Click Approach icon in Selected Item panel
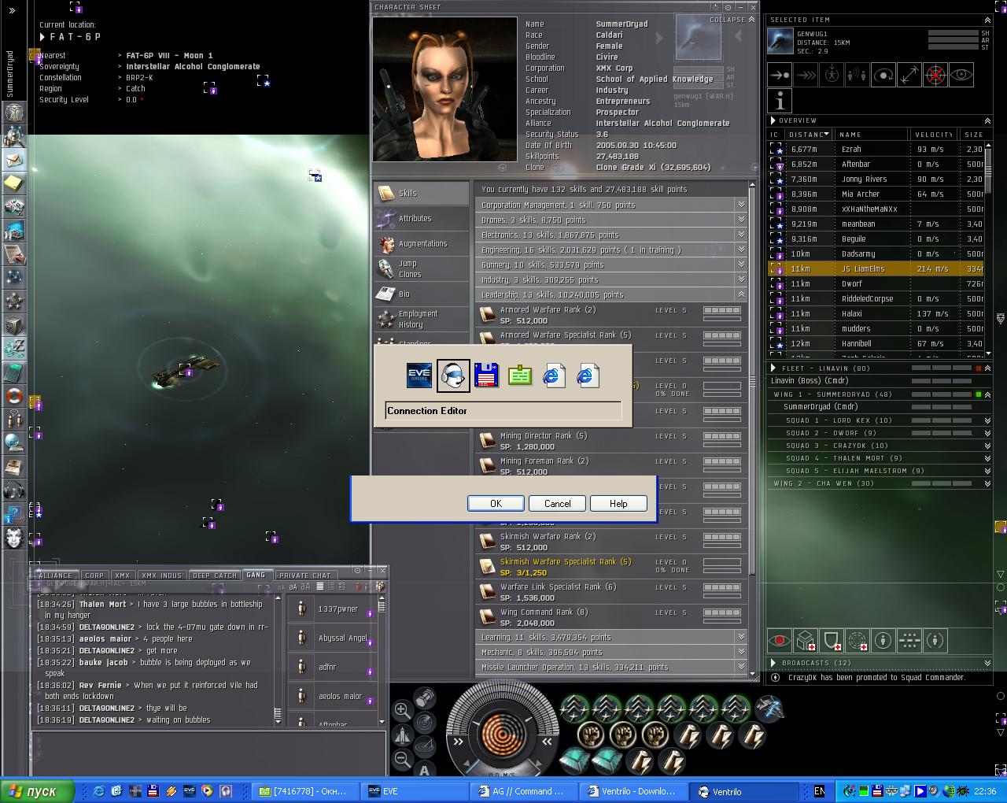Viewport: 1007px width, 803px height. click(x=780, y=76)
